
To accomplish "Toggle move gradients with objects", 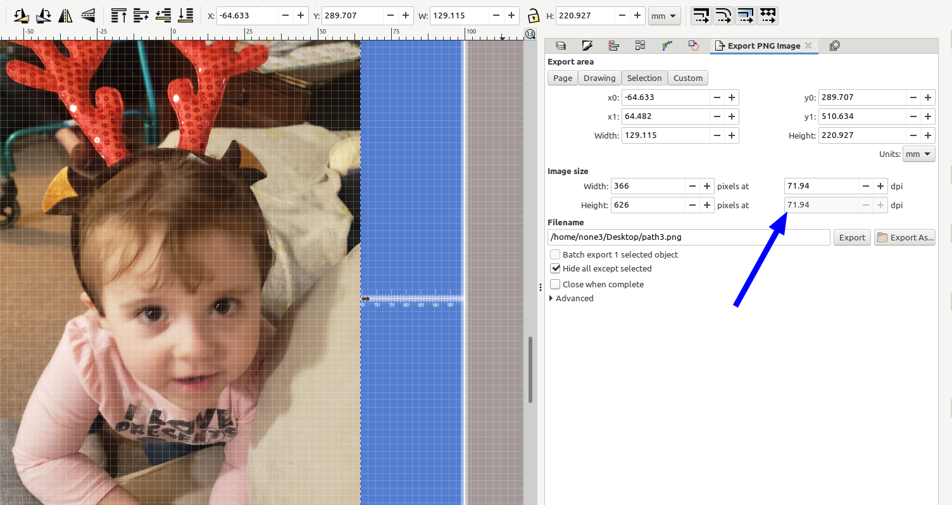I will [x=745, y=15].
